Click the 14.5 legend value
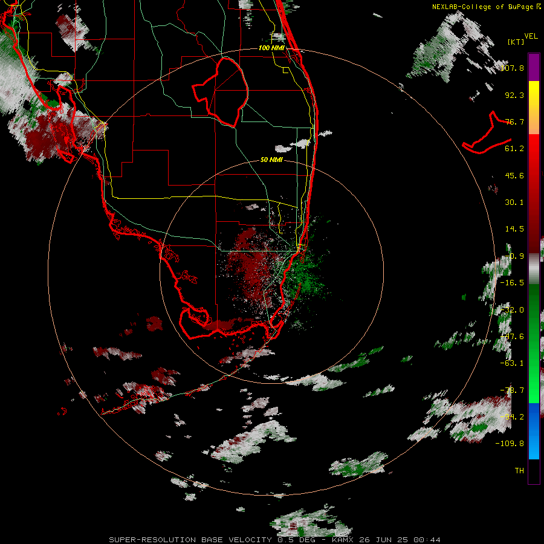 click(514, 229)
